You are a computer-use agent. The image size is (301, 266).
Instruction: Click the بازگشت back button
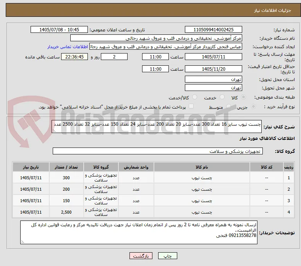141,256
